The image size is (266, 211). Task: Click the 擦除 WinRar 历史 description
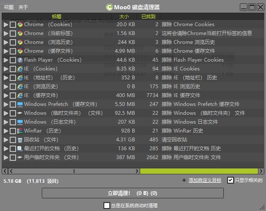(x=182, y=131)
